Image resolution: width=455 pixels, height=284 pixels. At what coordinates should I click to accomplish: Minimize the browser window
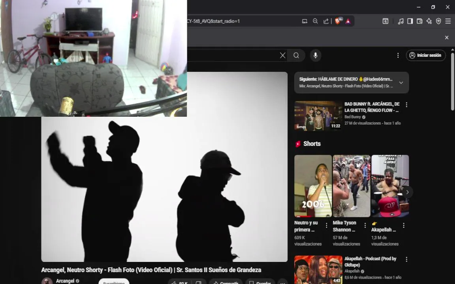[x=418, y=7]
